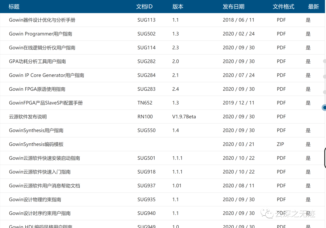Click version 2.3 in SUG114 row
Image resolution: width=326 pixels, height=228 pixels.
pos(175,48)
